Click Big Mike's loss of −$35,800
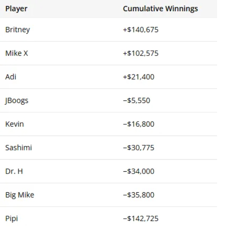Screen dimensions: 238x233 point(138,195)
